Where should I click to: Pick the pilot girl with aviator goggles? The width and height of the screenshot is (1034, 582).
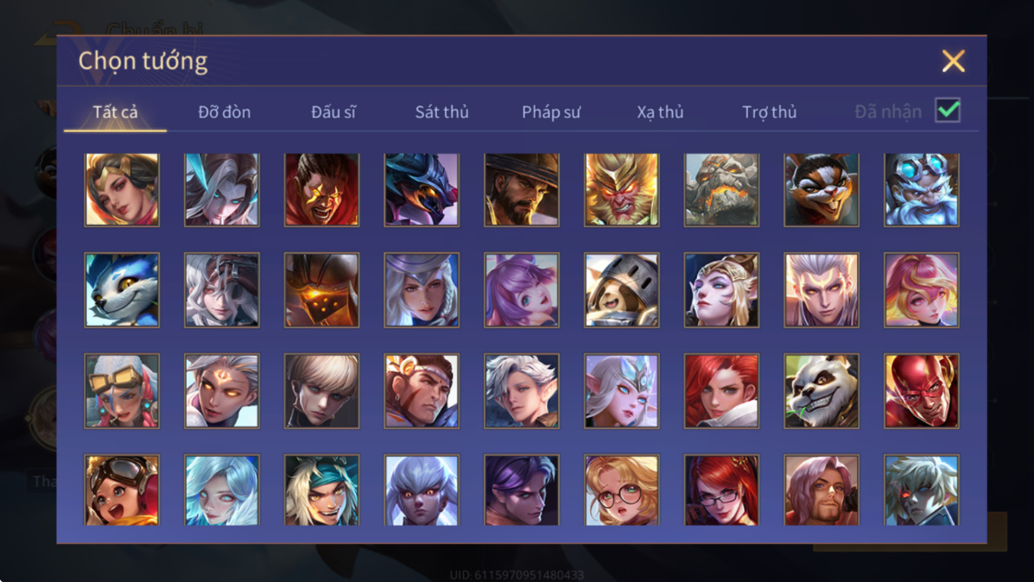point(122,490)
